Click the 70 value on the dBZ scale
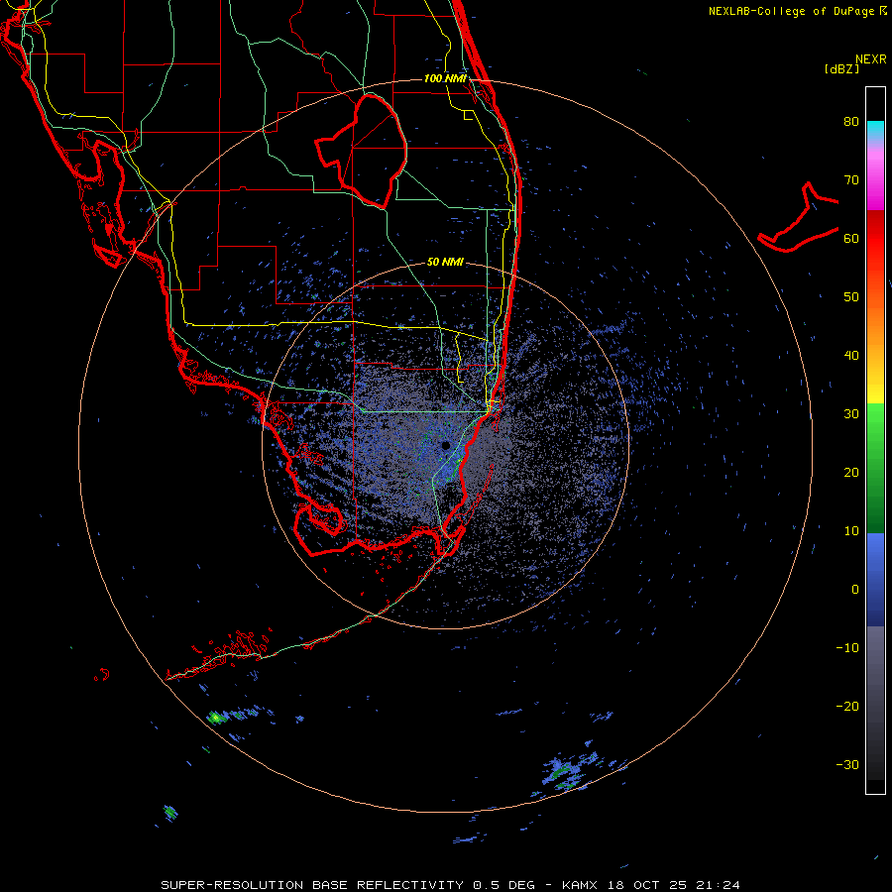Viewport: 892px width, 892px height. click(851, 179)
